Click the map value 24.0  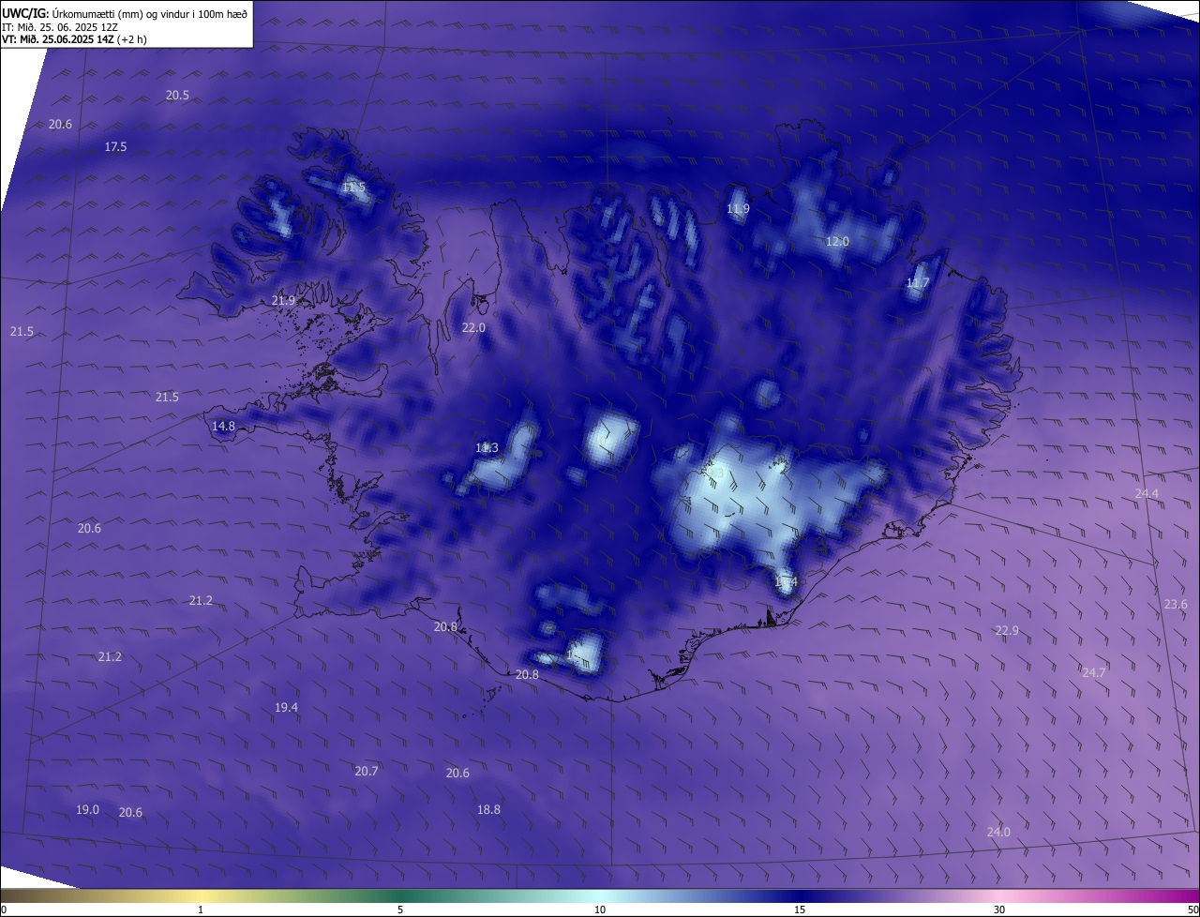click(999, 833)
